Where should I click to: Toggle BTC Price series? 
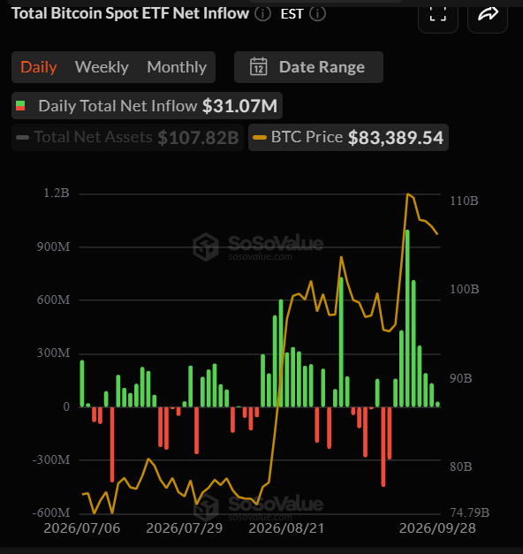point(348,137)
